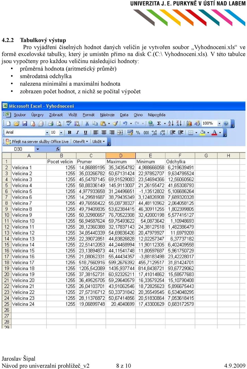The height and width of the screenshot is (369, 247).
Task: Click the Decrease Decimal icon
Action: [x=162, y=133]
